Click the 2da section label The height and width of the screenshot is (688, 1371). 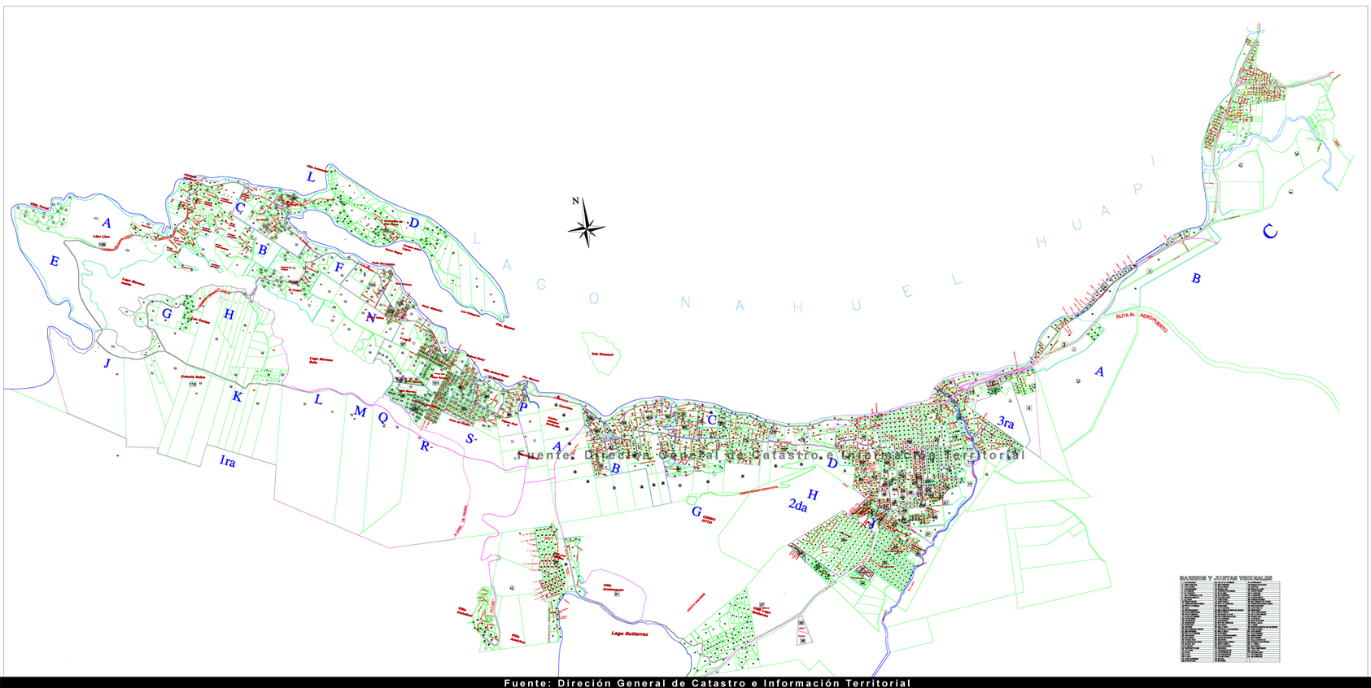[x=797, y=506]
